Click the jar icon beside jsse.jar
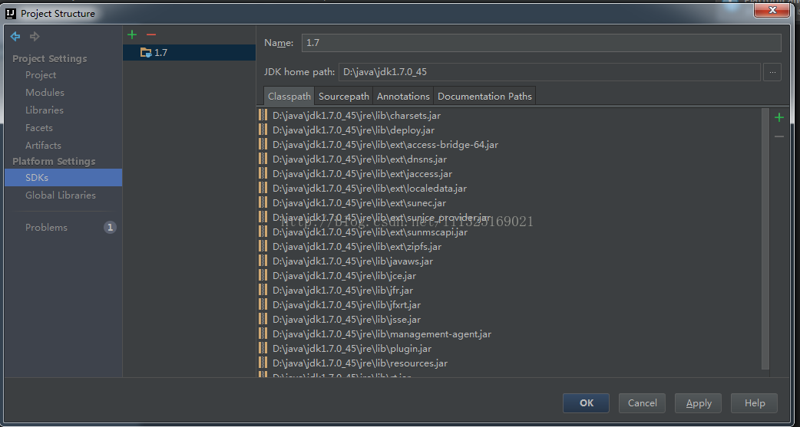The width and height of the screenshot is (800, 427). click(x=263, y=319)
